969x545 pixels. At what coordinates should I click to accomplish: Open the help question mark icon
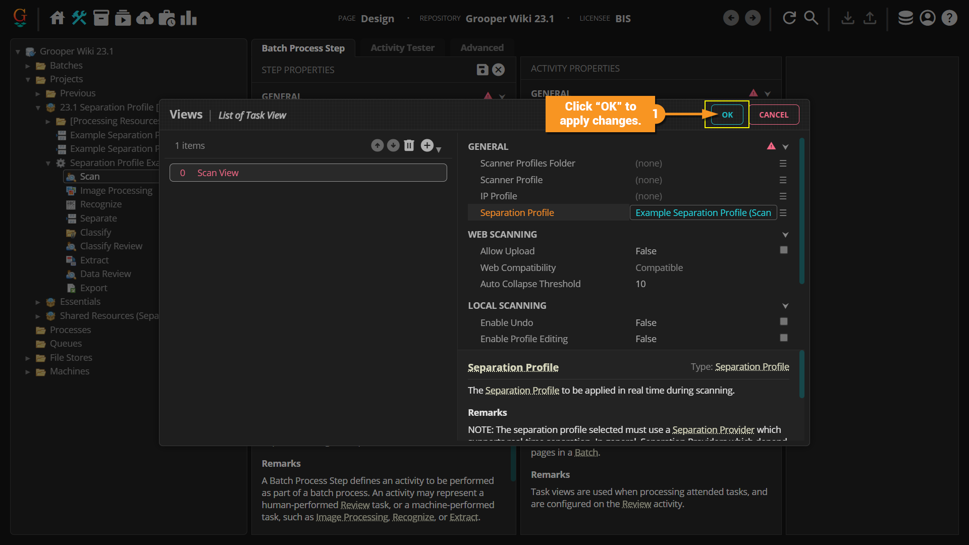949,18
